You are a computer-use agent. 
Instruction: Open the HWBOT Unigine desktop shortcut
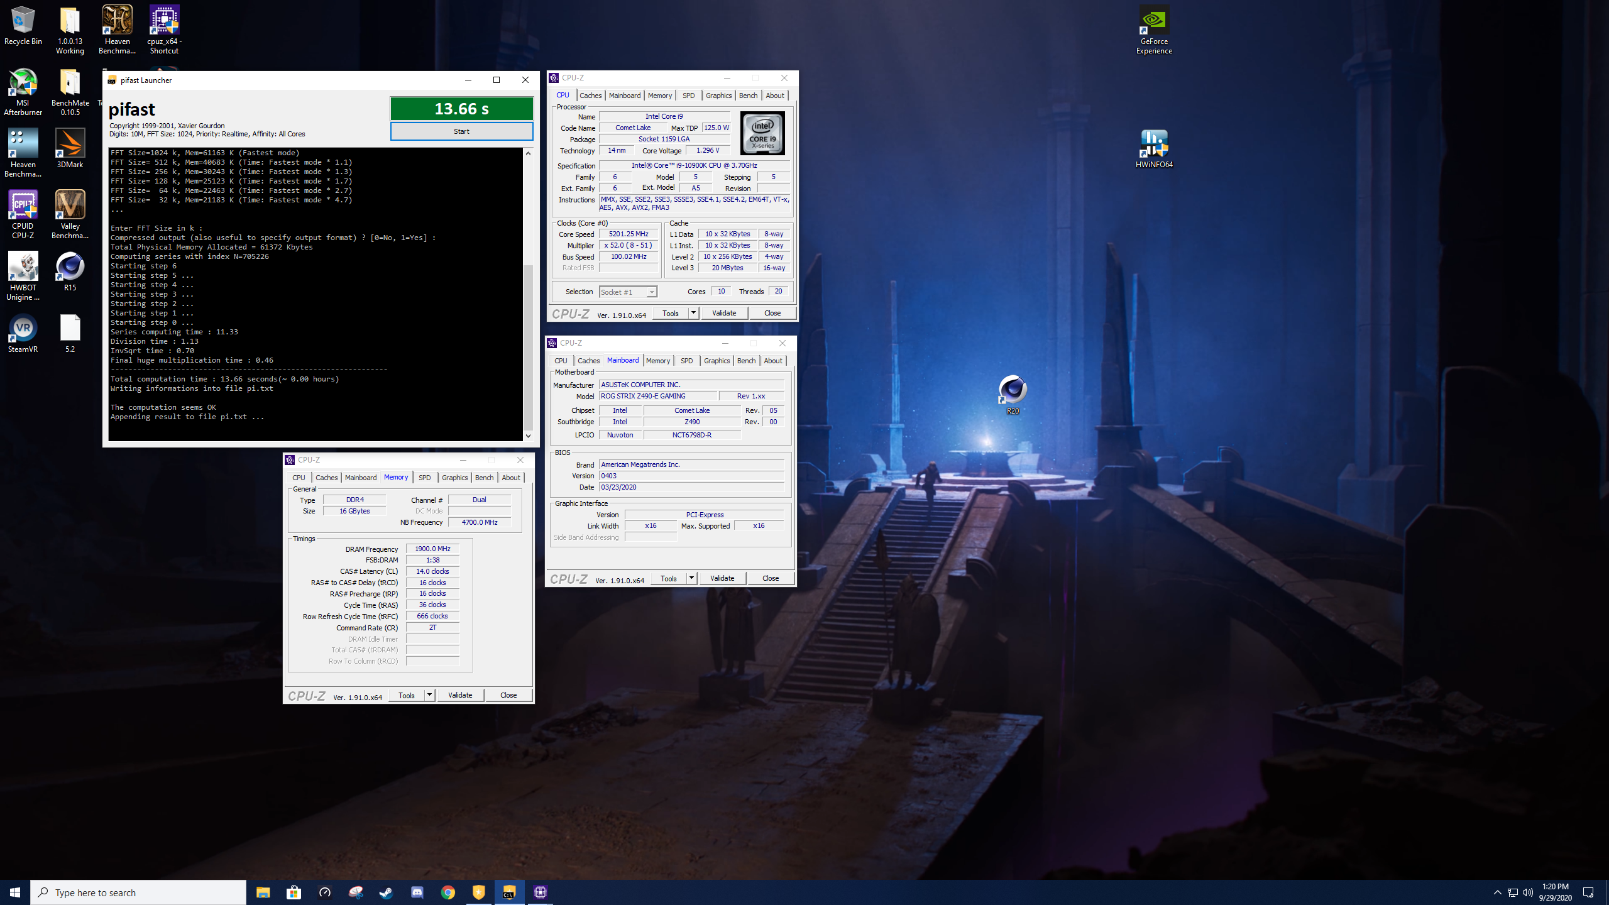click(x=23, y=276)
